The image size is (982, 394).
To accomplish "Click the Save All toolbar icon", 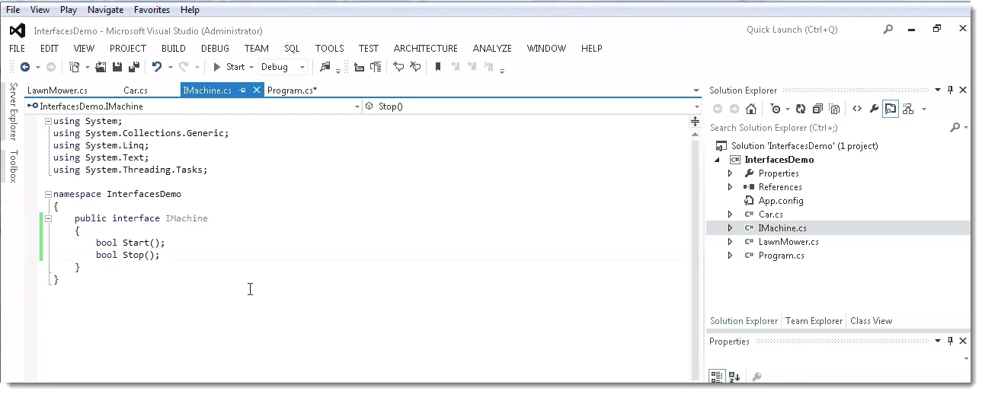I will pos(134,67).
